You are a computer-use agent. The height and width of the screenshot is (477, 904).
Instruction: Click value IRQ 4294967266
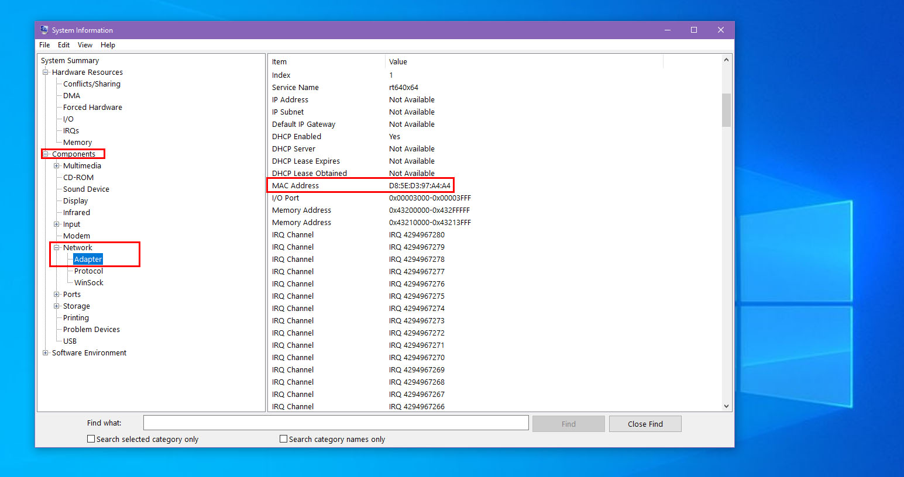pyautogui.click(x=417, y=407)
